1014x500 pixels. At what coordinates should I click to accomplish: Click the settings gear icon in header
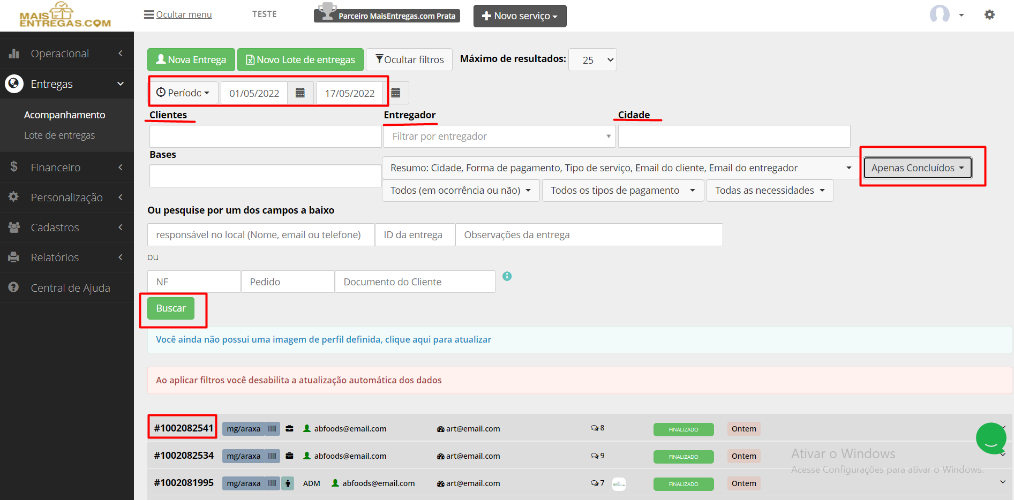tap(989, 15)
